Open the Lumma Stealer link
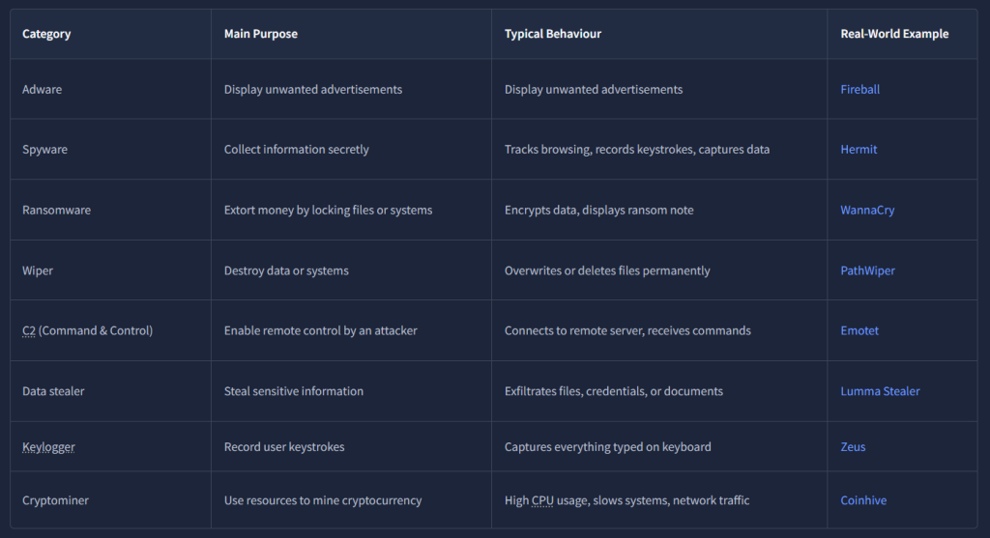This screenshot has width=990, height=538. click(x=880, y=391)
